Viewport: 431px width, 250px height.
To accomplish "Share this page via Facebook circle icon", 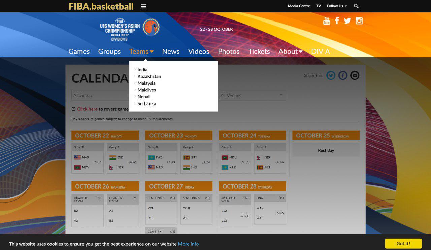I will 343,75.
